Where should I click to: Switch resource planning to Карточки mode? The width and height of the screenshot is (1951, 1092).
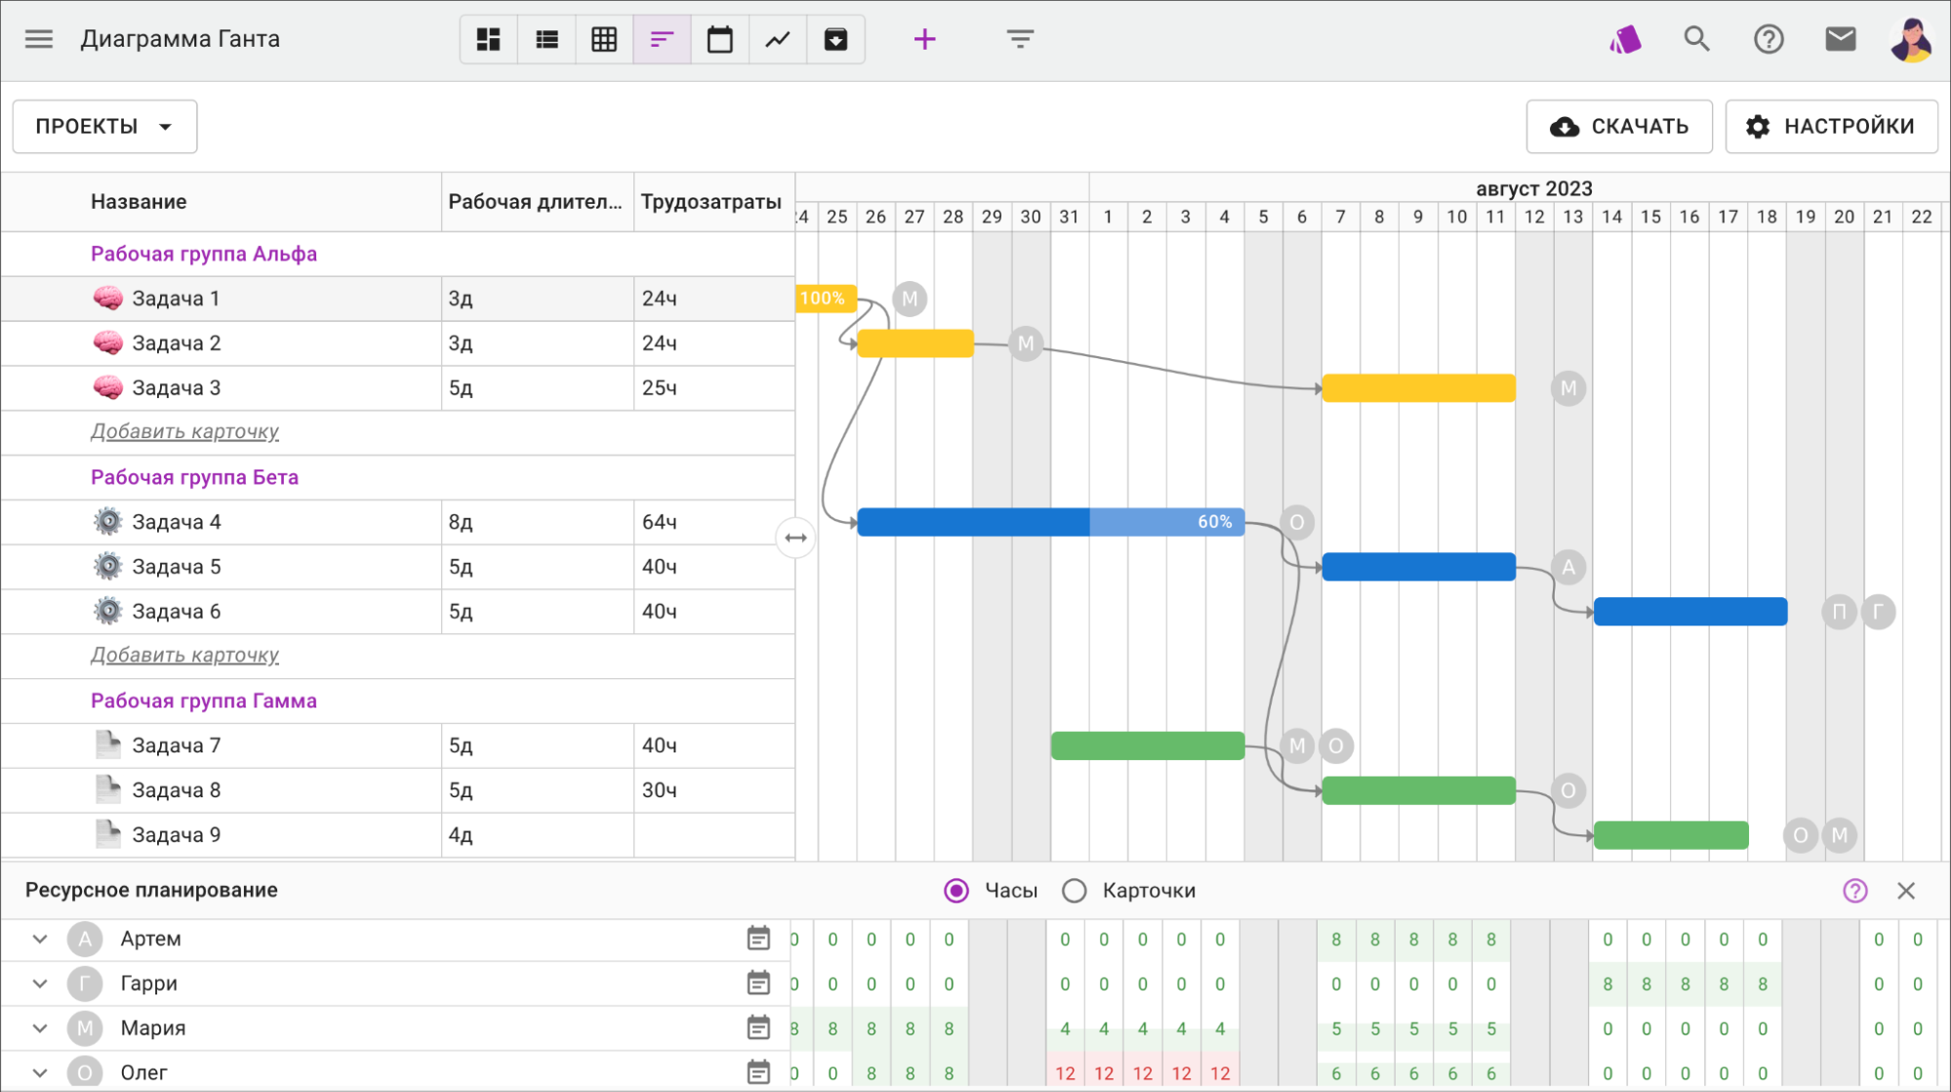click(1075, 890)
